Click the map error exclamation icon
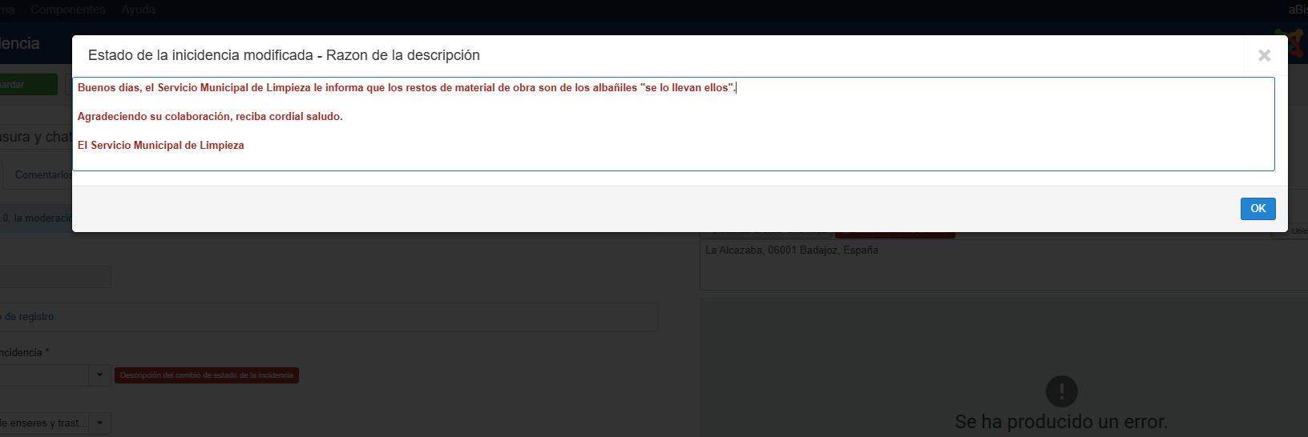This screenshot has width=1308, height=437. tap(1061, 391)
